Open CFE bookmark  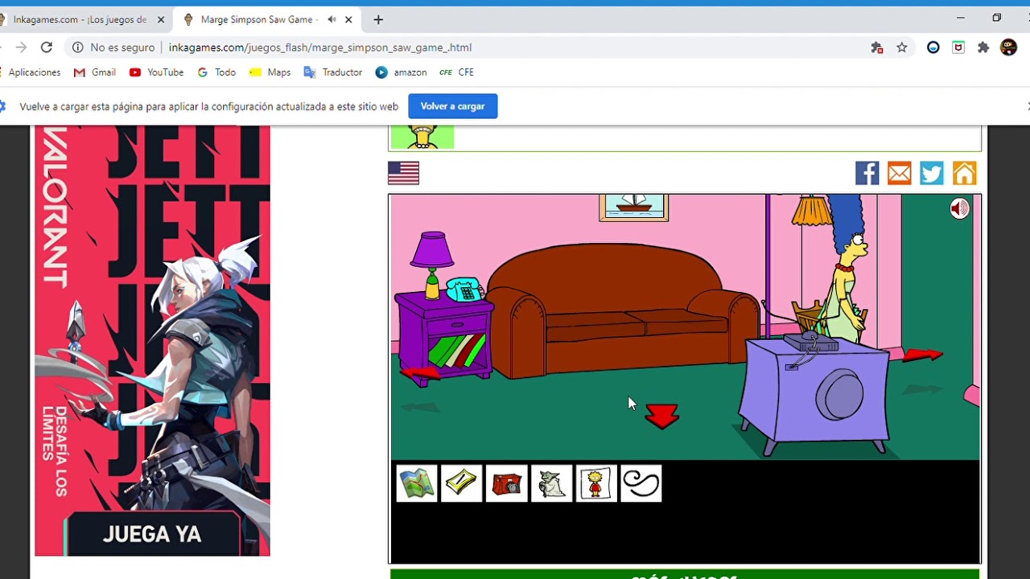click(456, 72)
